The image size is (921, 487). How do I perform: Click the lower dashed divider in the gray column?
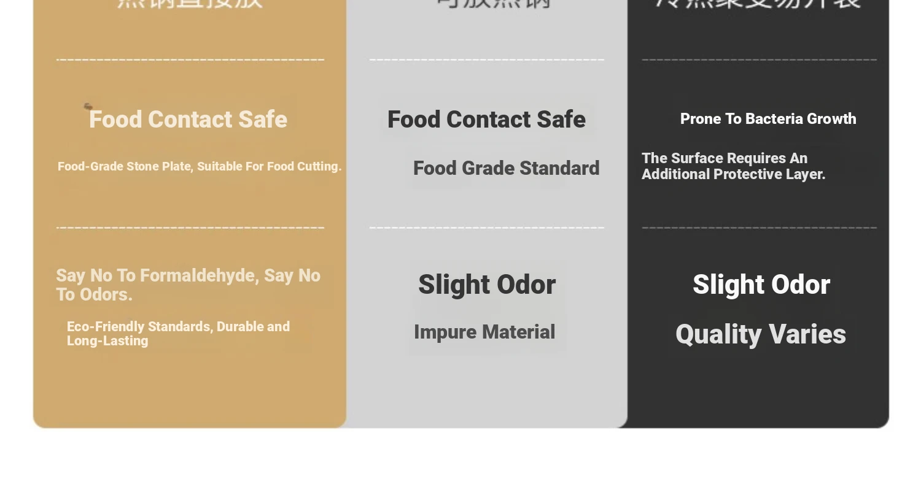pos(487,228)
